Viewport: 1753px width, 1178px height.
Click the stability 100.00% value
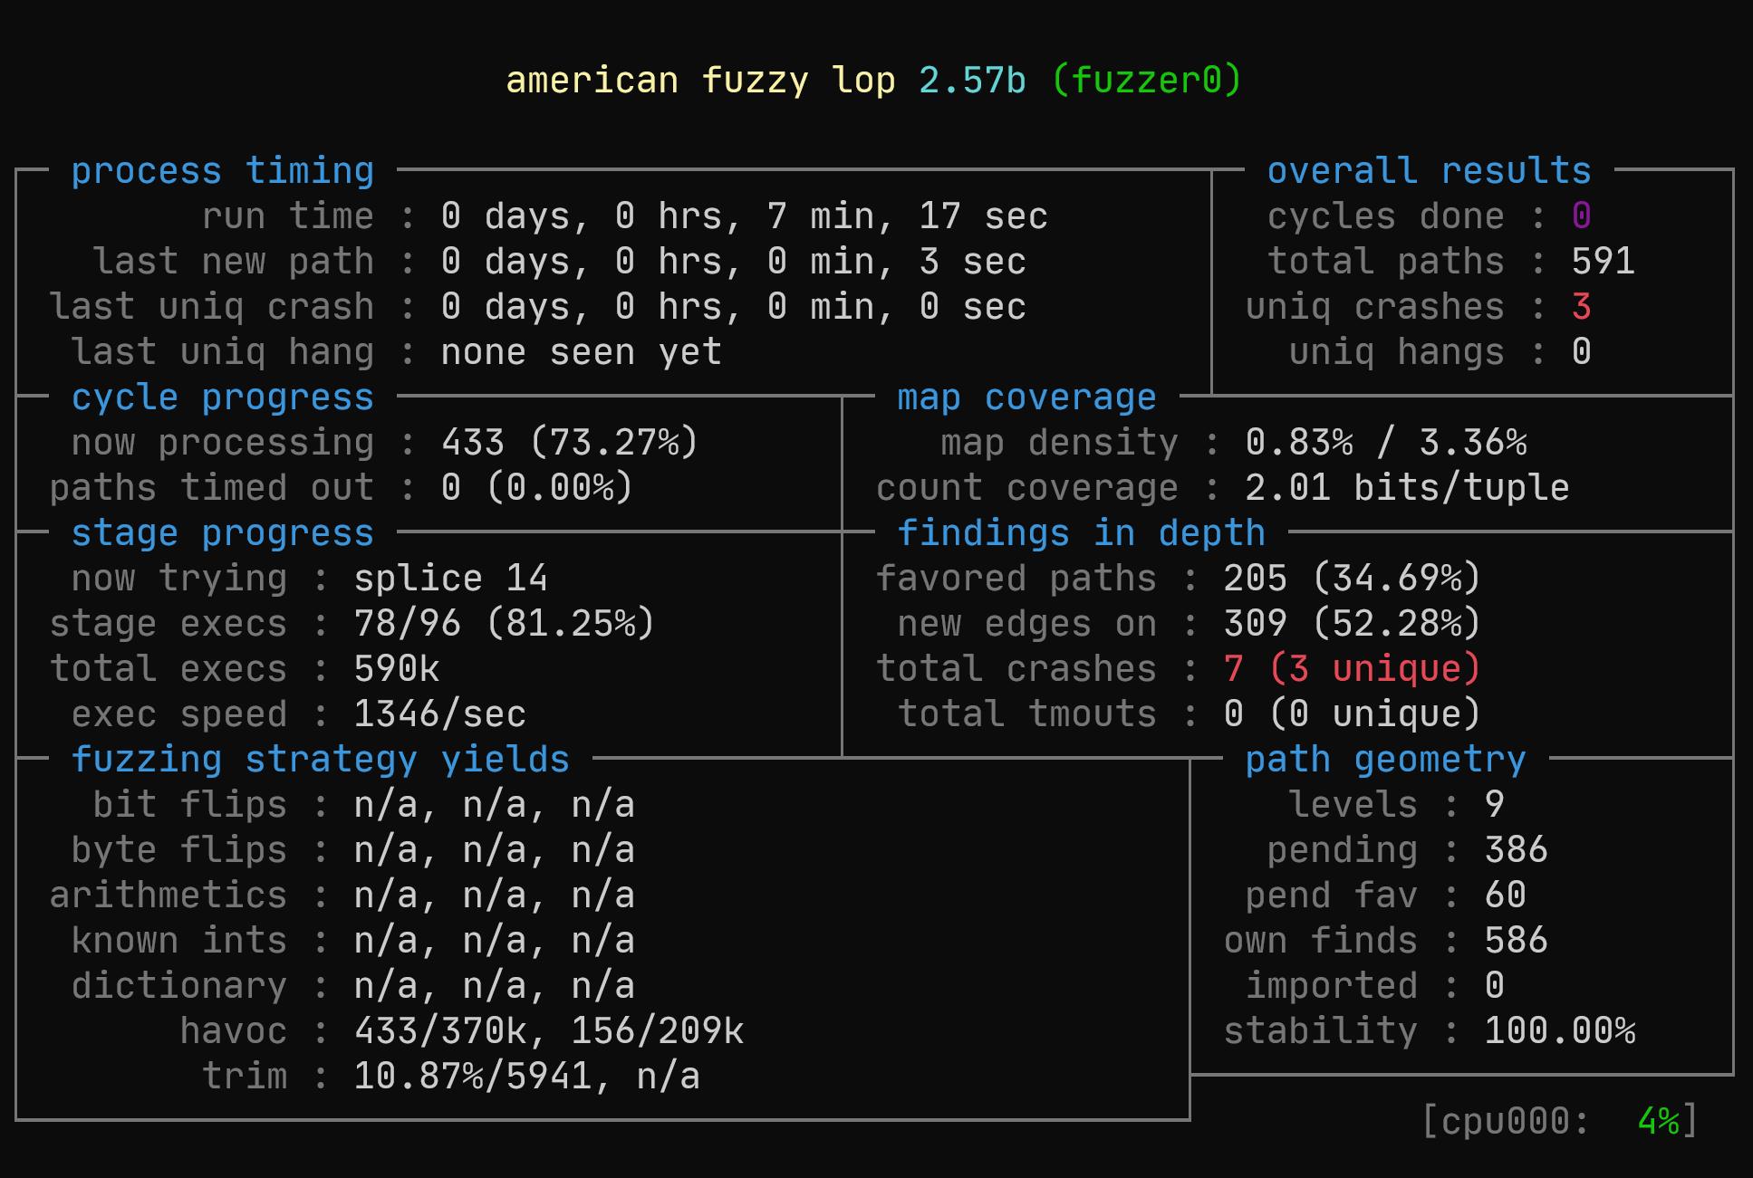[1559, 1031]
